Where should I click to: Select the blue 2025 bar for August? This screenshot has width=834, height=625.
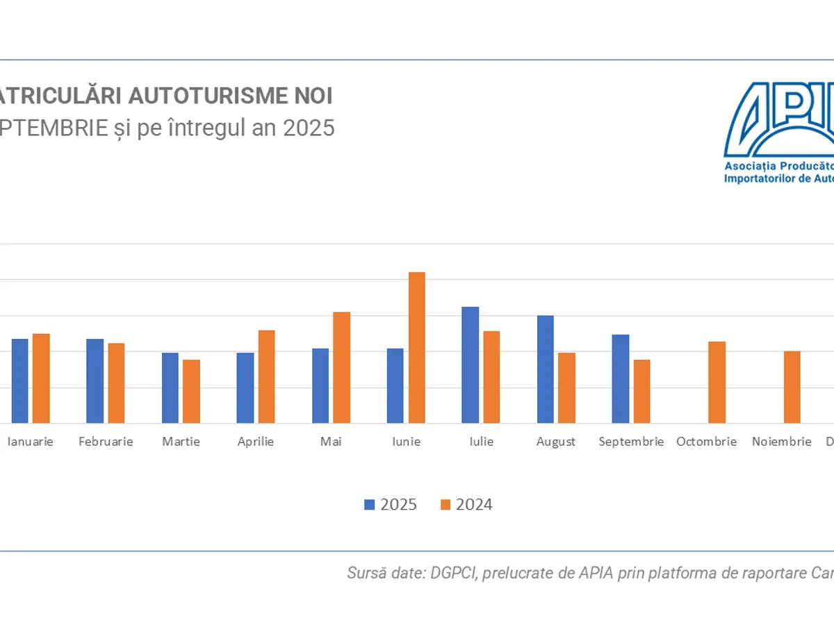click(x=545, y=369)
